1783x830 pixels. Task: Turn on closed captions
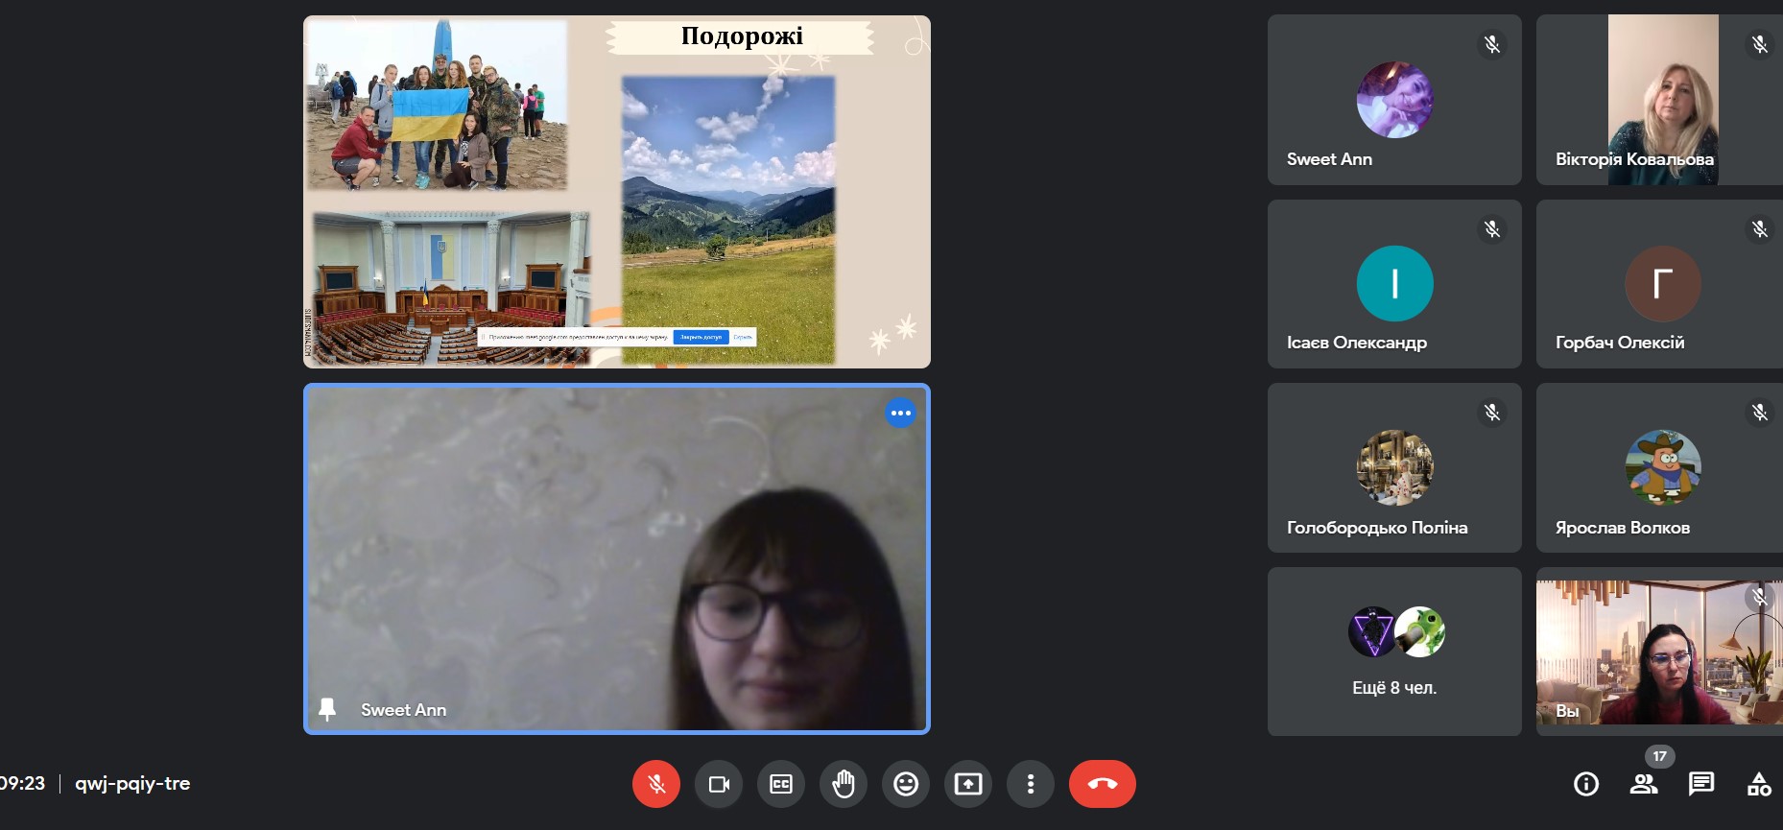781,784
